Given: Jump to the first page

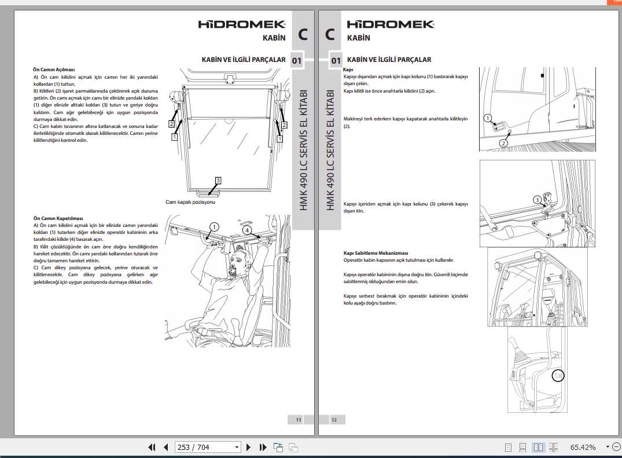Looking at the screenshot, I should (x=152, y=447).
